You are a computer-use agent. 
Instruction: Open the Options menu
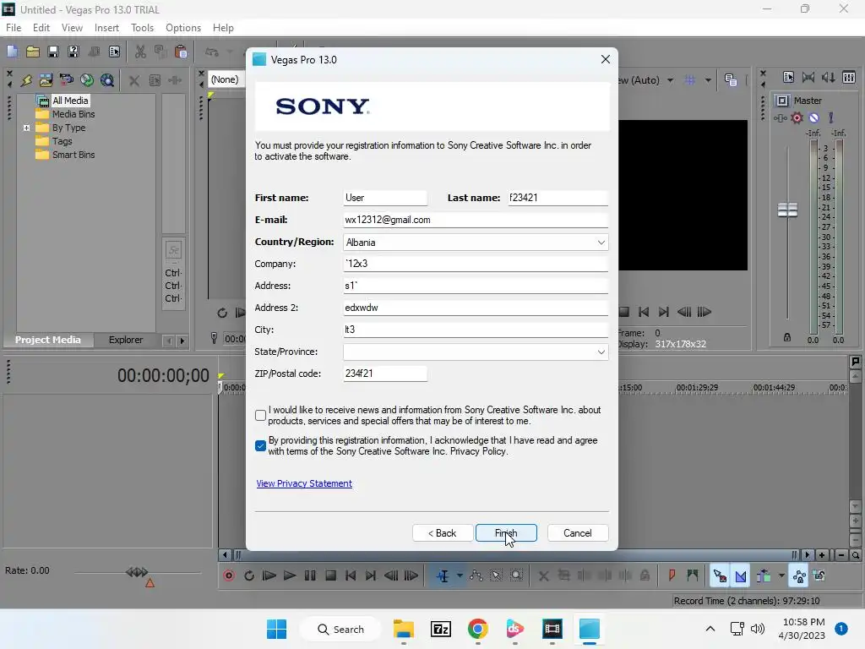pos(183,28)
